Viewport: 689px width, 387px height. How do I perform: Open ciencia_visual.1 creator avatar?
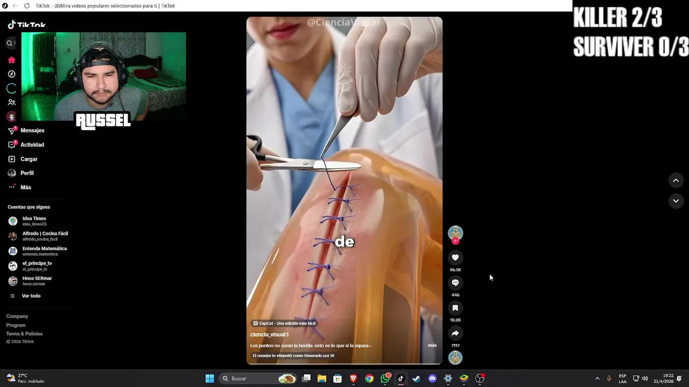coord(455,233)
